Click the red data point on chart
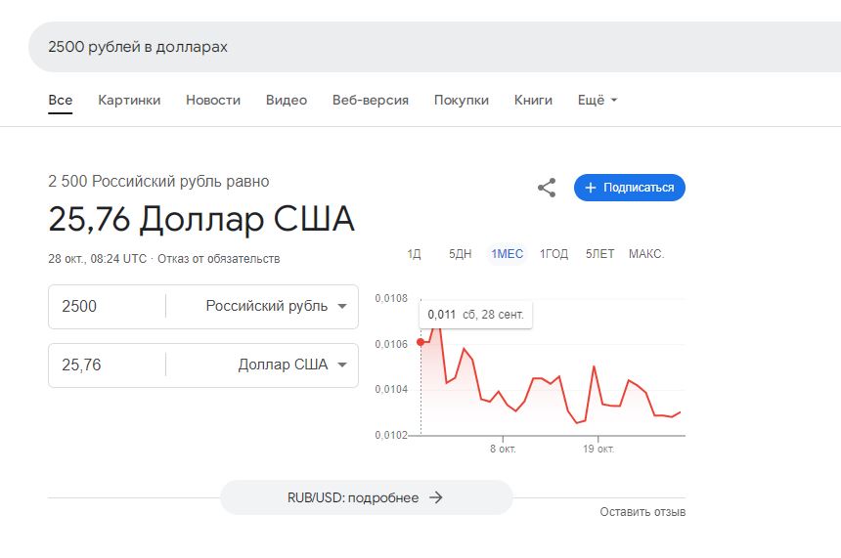 (x=420, y=342)
